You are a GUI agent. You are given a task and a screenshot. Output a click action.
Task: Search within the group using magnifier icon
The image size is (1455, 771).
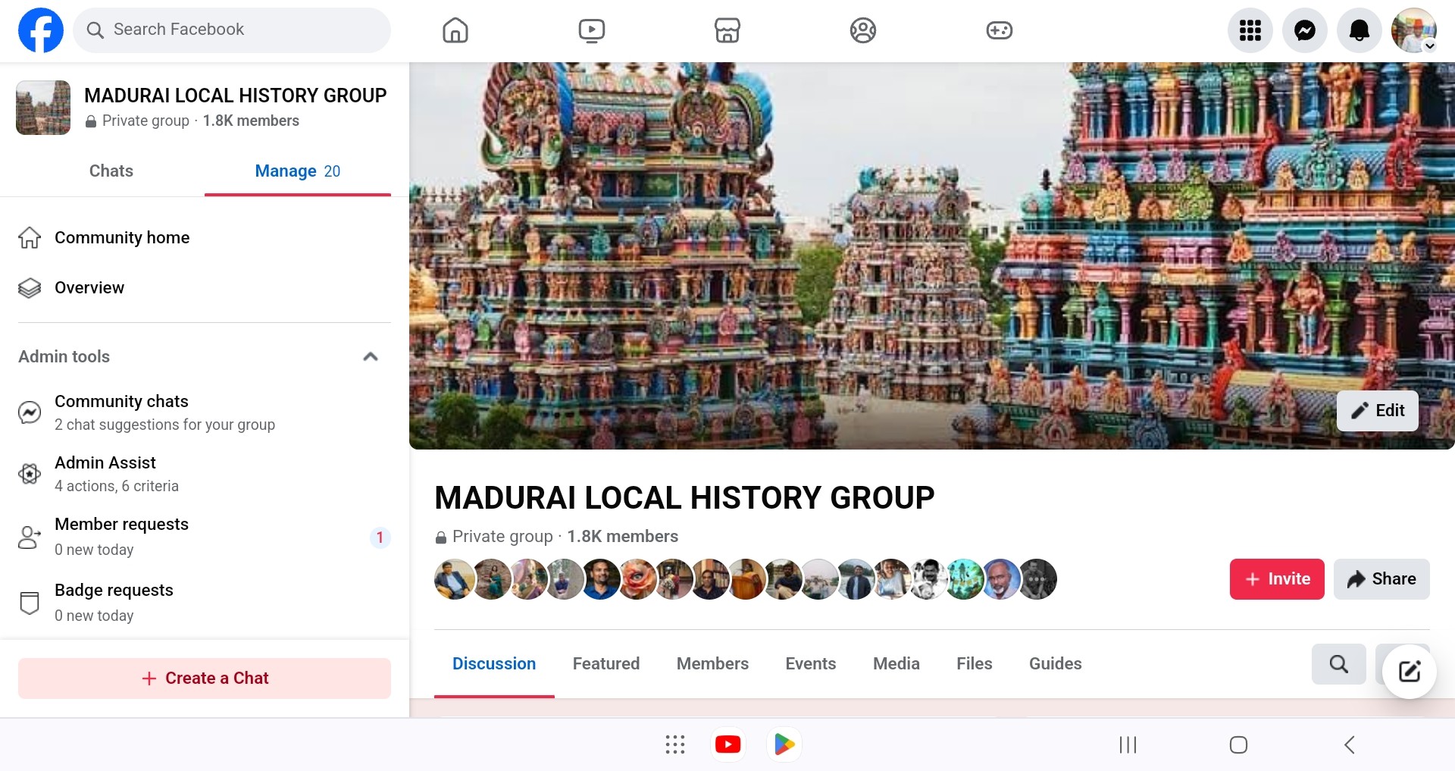pyautogui.click(x=1338, y=664)
